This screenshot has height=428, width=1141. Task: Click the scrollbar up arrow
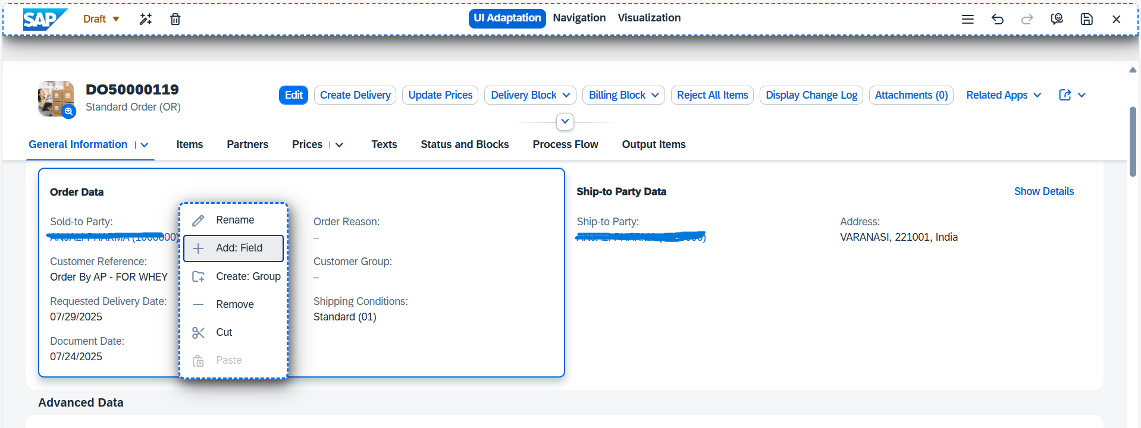click(x=1133, y=70)
